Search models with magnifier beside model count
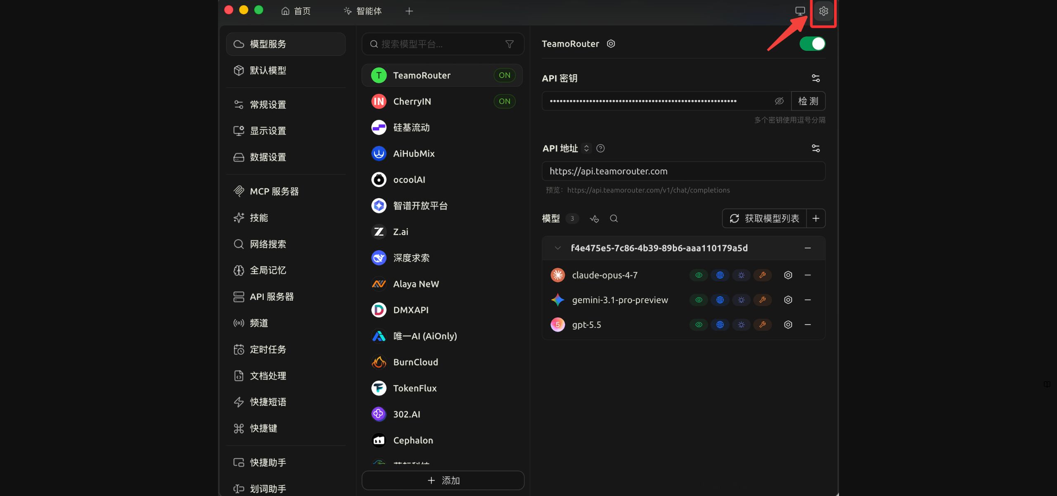Viewport: 1057px width, 496px height. click(614, 218)
